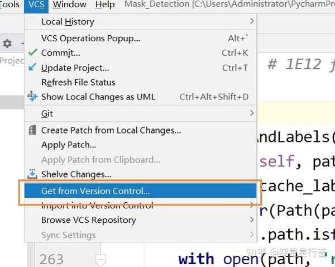This screenshot has width=335, height=267.
Task: Click the fold marker beside line 263
Action: [100, 259]
